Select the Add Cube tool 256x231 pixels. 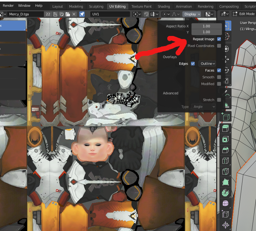(226, 116)
